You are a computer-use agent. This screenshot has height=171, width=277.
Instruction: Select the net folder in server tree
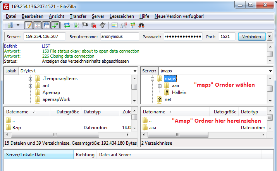[168, 99]
